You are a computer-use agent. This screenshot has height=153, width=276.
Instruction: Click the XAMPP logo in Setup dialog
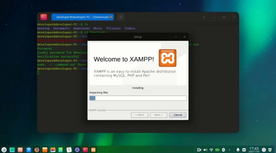[x=167, y=58]
